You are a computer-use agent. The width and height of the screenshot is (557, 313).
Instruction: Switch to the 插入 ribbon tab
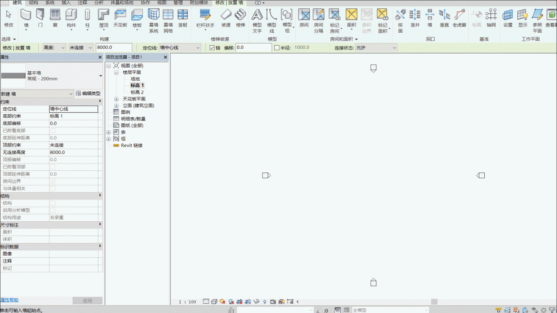66,3
